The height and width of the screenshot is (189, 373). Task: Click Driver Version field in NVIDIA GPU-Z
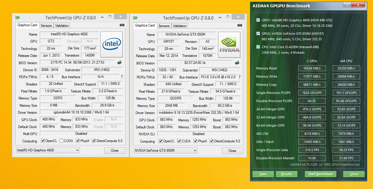click(x=199, y=113)
